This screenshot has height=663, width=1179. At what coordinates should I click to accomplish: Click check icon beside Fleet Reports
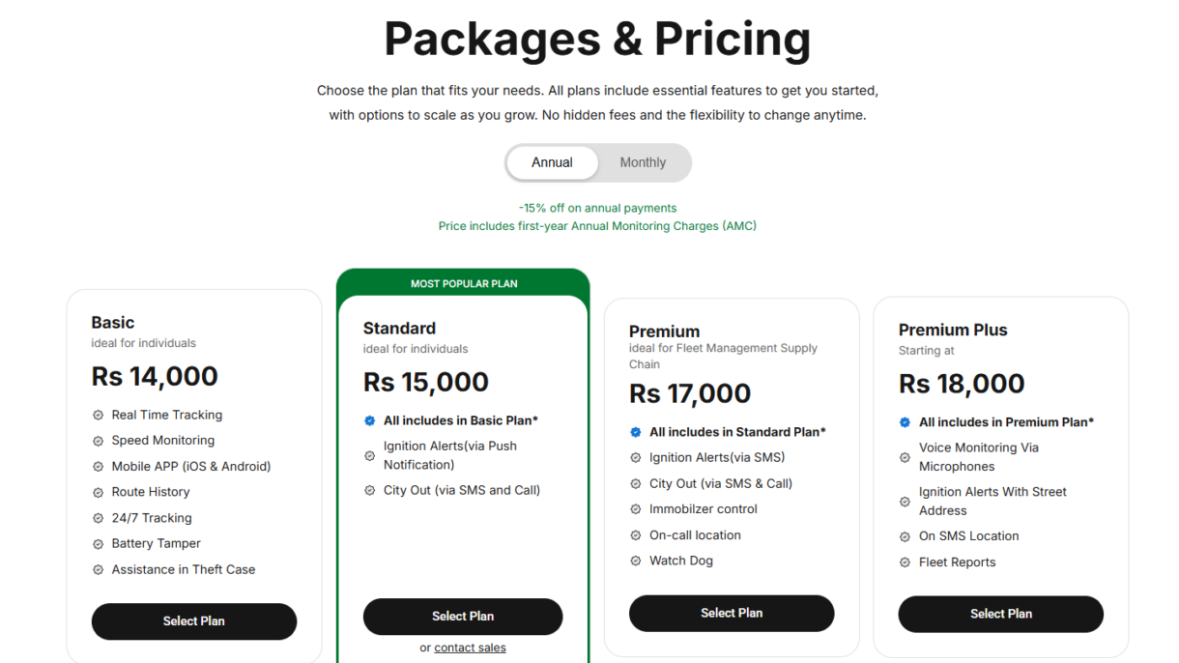point(905,562)
